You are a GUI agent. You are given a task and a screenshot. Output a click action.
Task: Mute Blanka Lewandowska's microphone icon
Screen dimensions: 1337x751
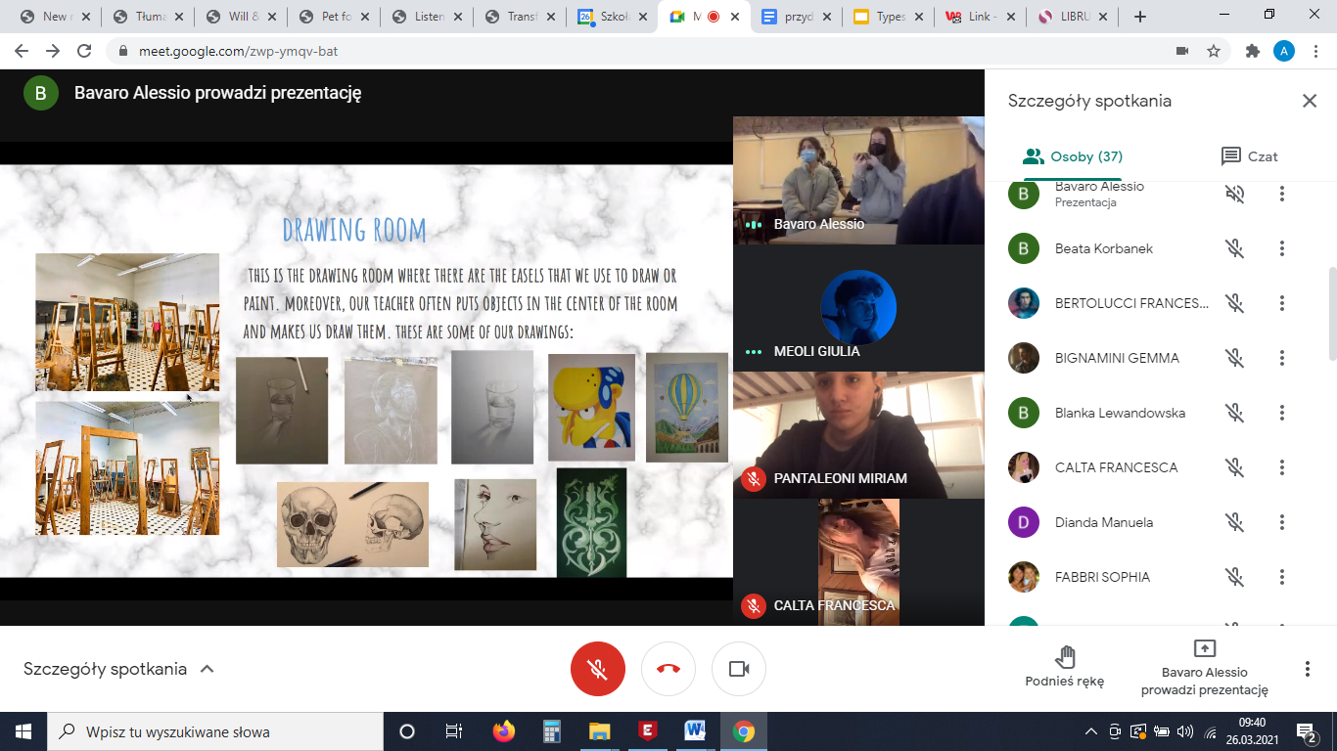pos(1235,413)
